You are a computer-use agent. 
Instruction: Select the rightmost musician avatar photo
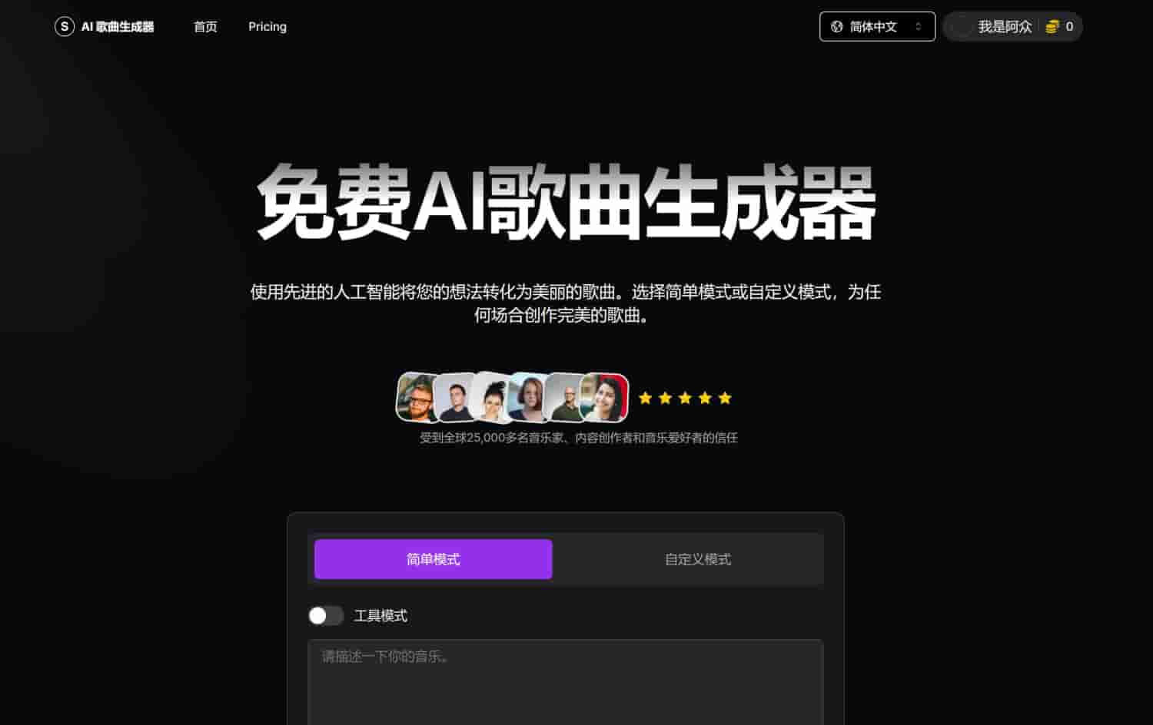click(607, 397)
